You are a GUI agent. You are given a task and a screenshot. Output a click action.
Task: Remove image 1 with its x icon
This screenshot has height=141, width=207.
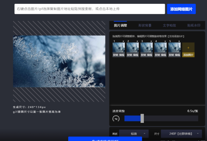(x=123, y=41)
